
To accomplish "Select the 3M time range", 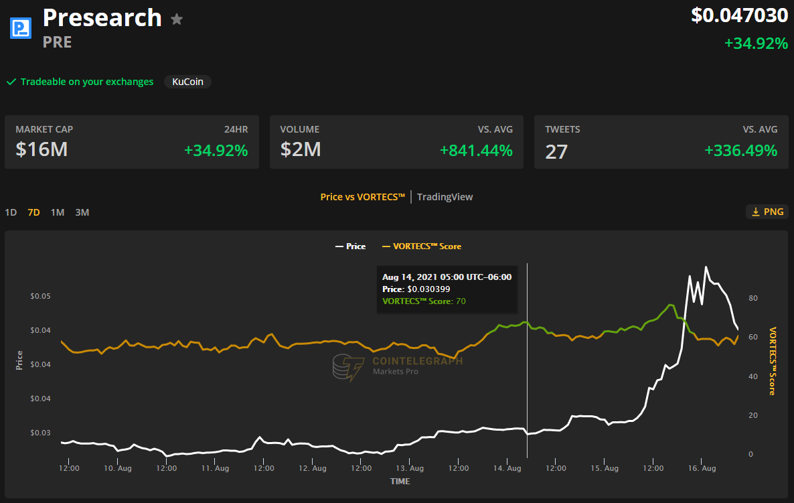I will [x=82, y=212].
